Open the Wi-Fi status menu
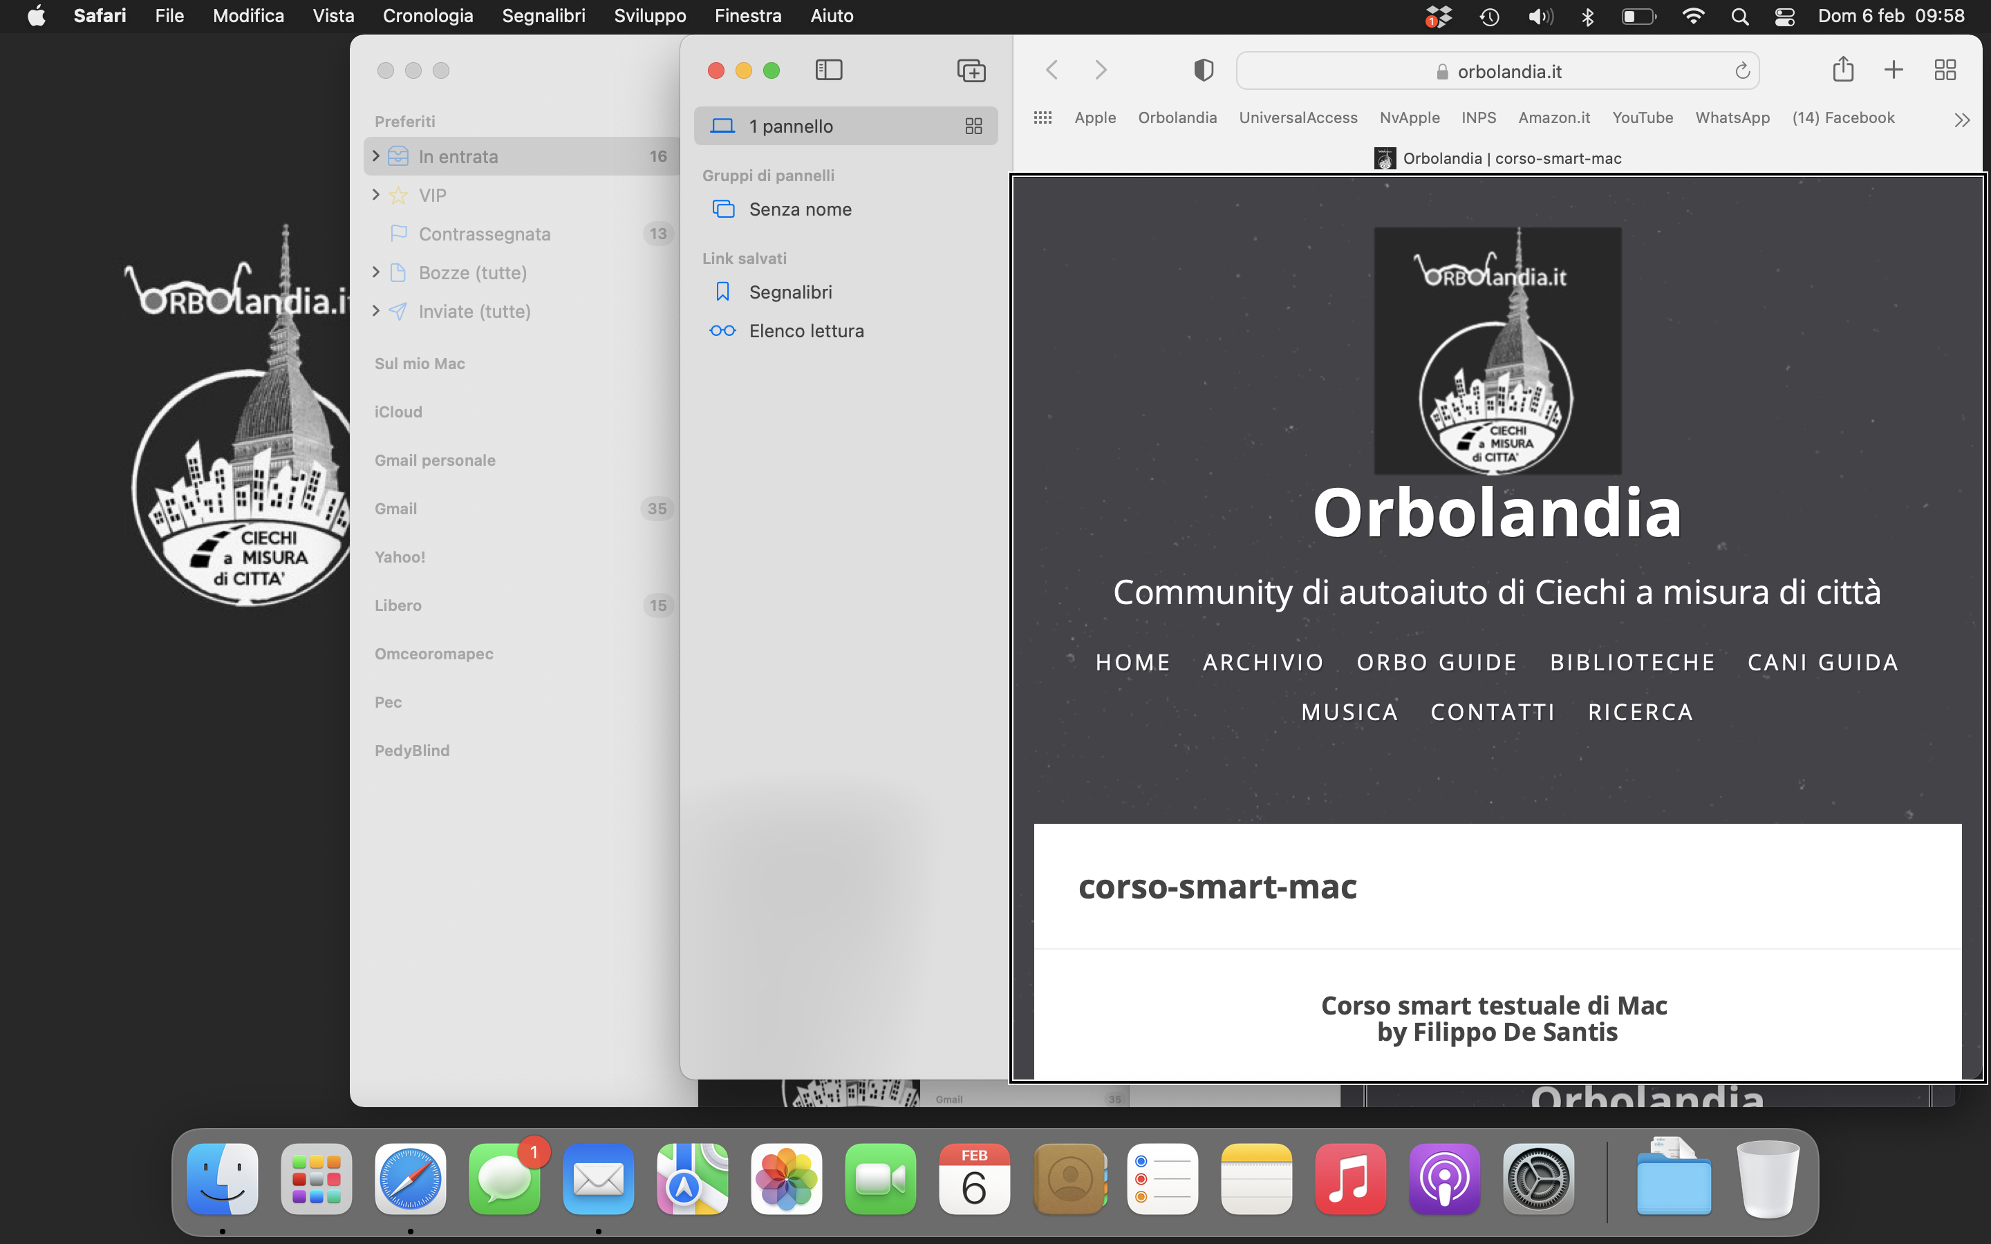The width and height of the screenshot is (1991, 1244). point(1693,16)
